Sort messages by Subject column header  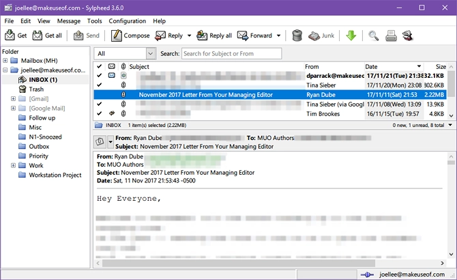[x=216, y=66]
